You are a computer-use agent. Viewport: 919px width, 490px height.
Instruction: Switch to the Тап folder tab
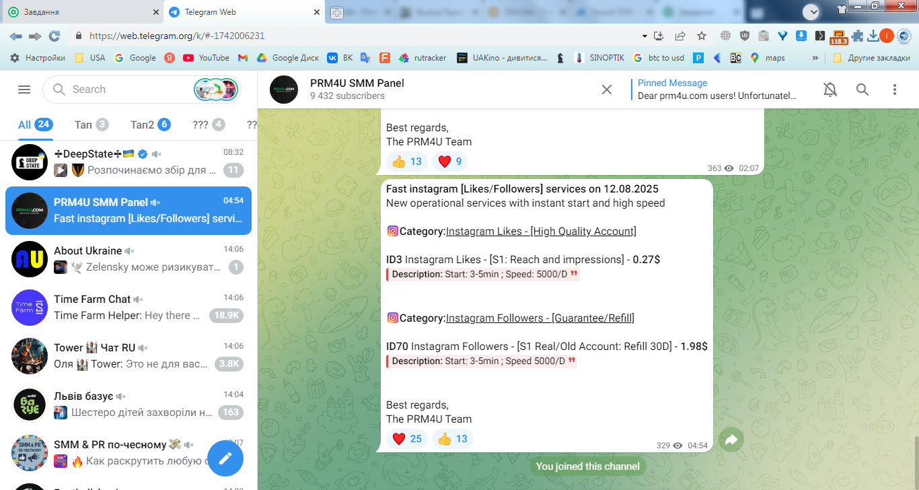coord(91,125)
